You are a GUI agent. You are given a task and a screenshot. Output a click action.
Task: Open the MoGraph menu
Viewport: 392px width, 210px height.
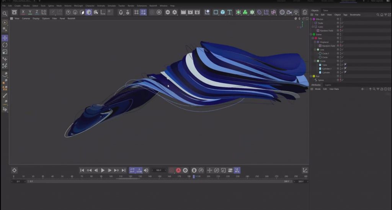click(78, 6)
